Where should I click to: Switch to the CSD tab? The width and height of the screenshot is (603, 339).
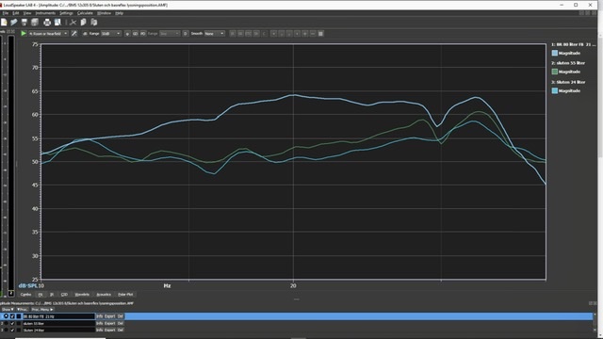[64, 295]
